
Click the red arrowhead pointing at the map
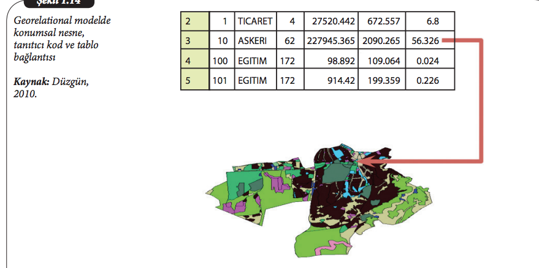pos(366,162)
